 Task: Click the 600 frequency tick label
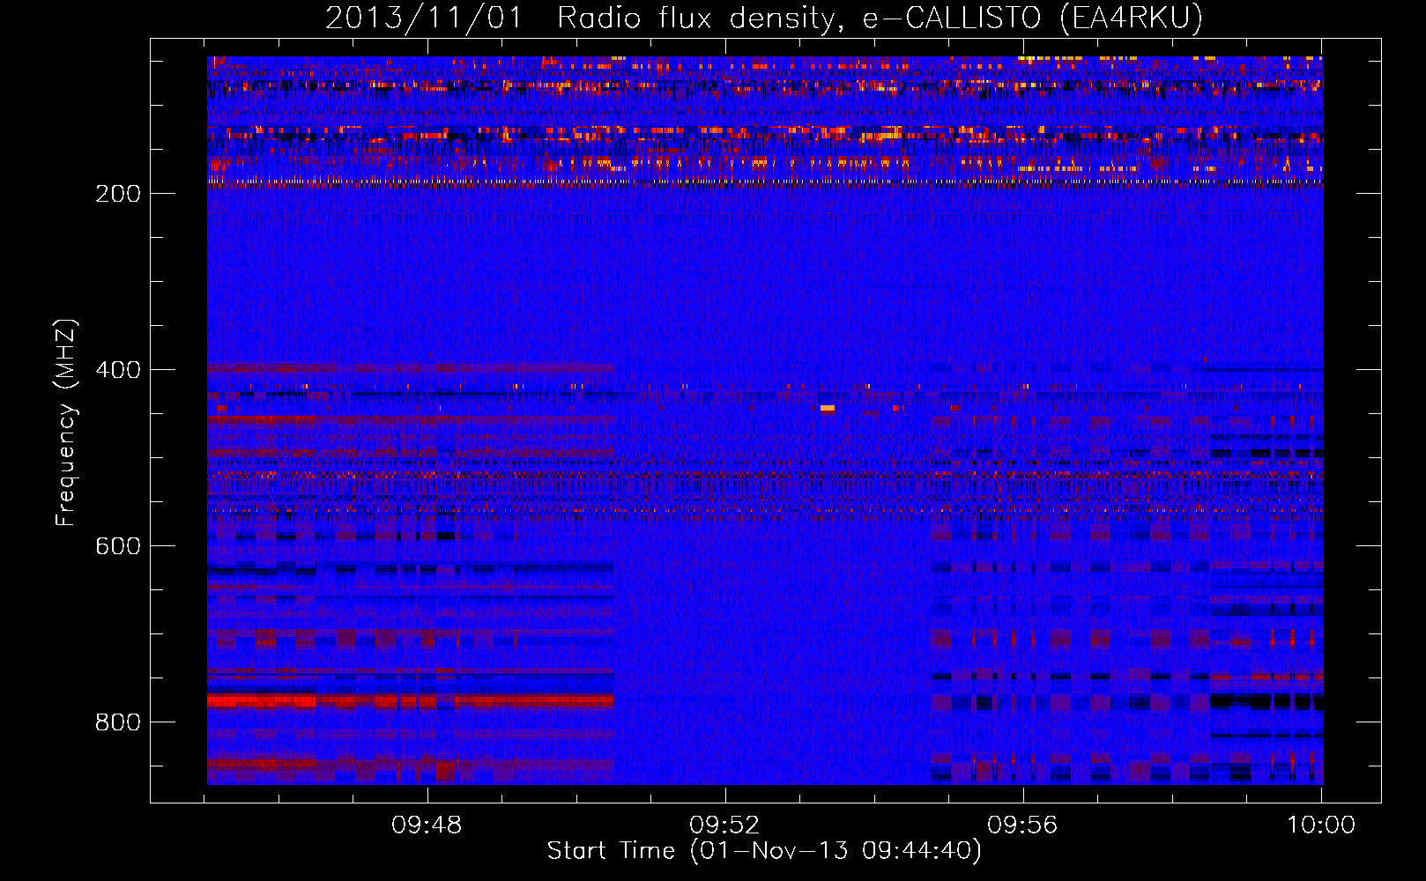tap(118, 546)
